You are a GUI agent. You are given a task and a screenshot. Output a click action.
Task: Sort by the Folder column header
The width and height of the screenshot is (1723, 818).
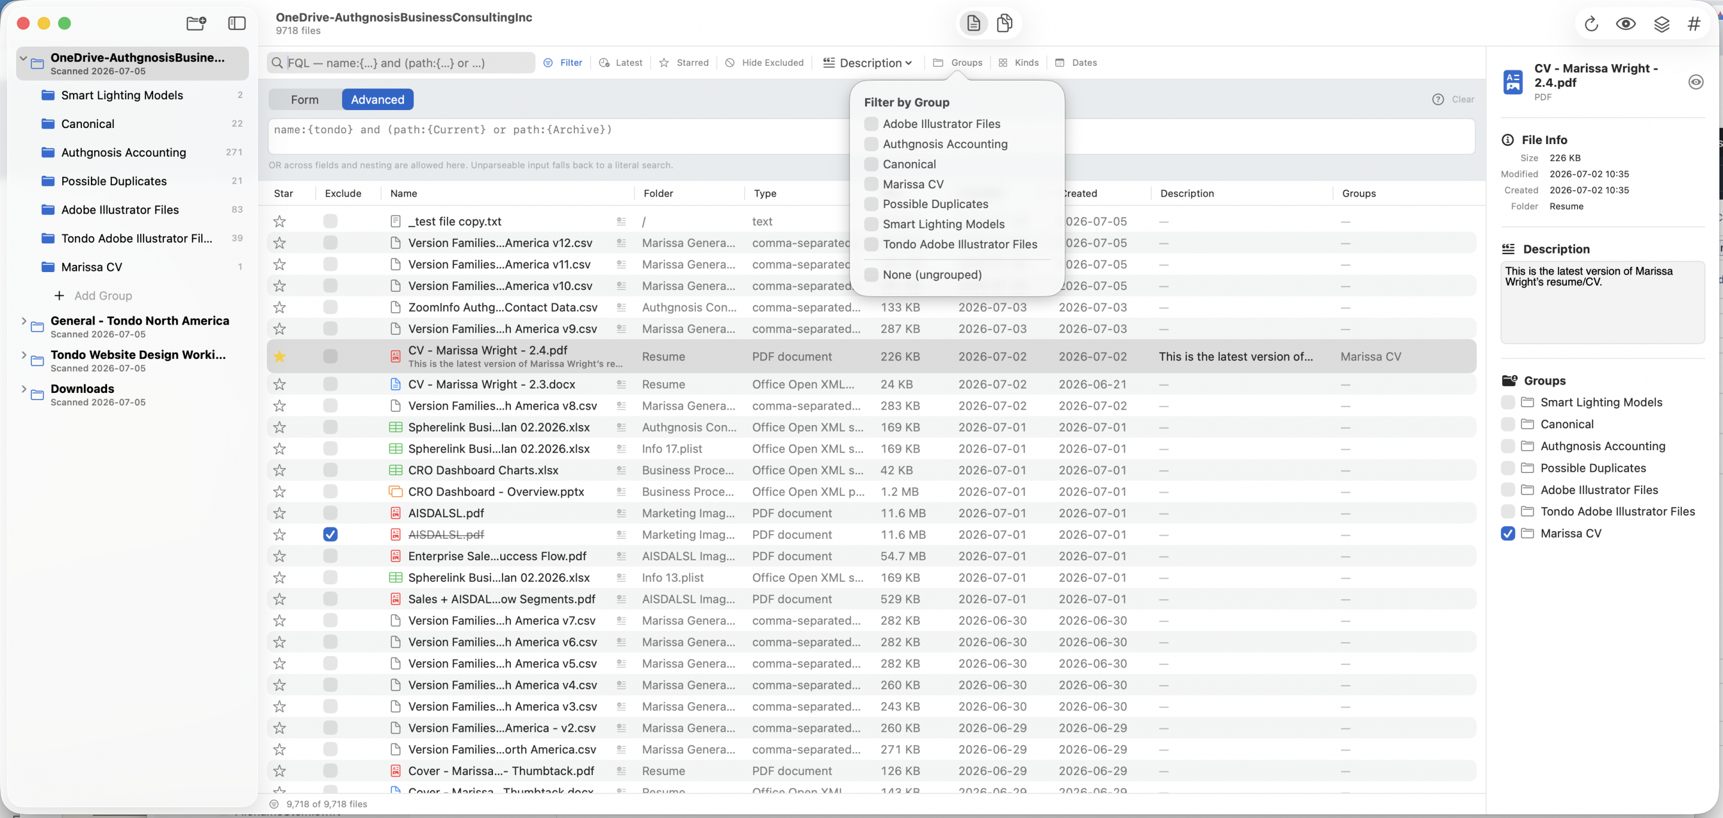pos(659,193)
